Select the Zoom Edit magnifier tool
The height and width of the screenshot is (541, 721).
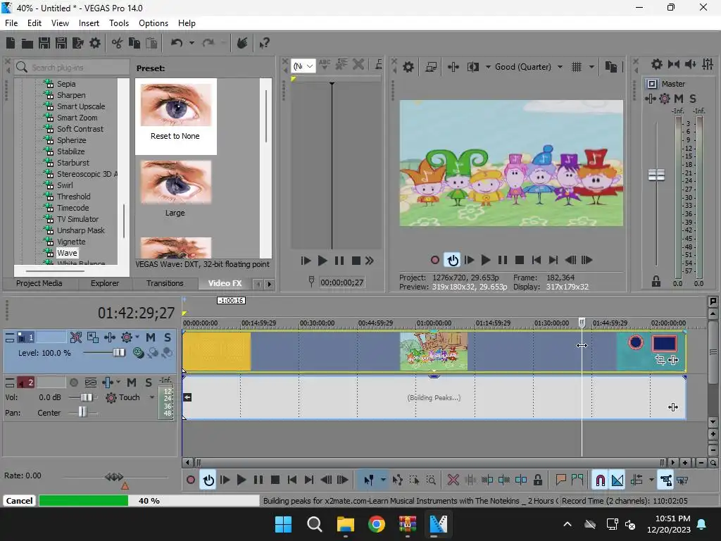click(x=431, y=480)
